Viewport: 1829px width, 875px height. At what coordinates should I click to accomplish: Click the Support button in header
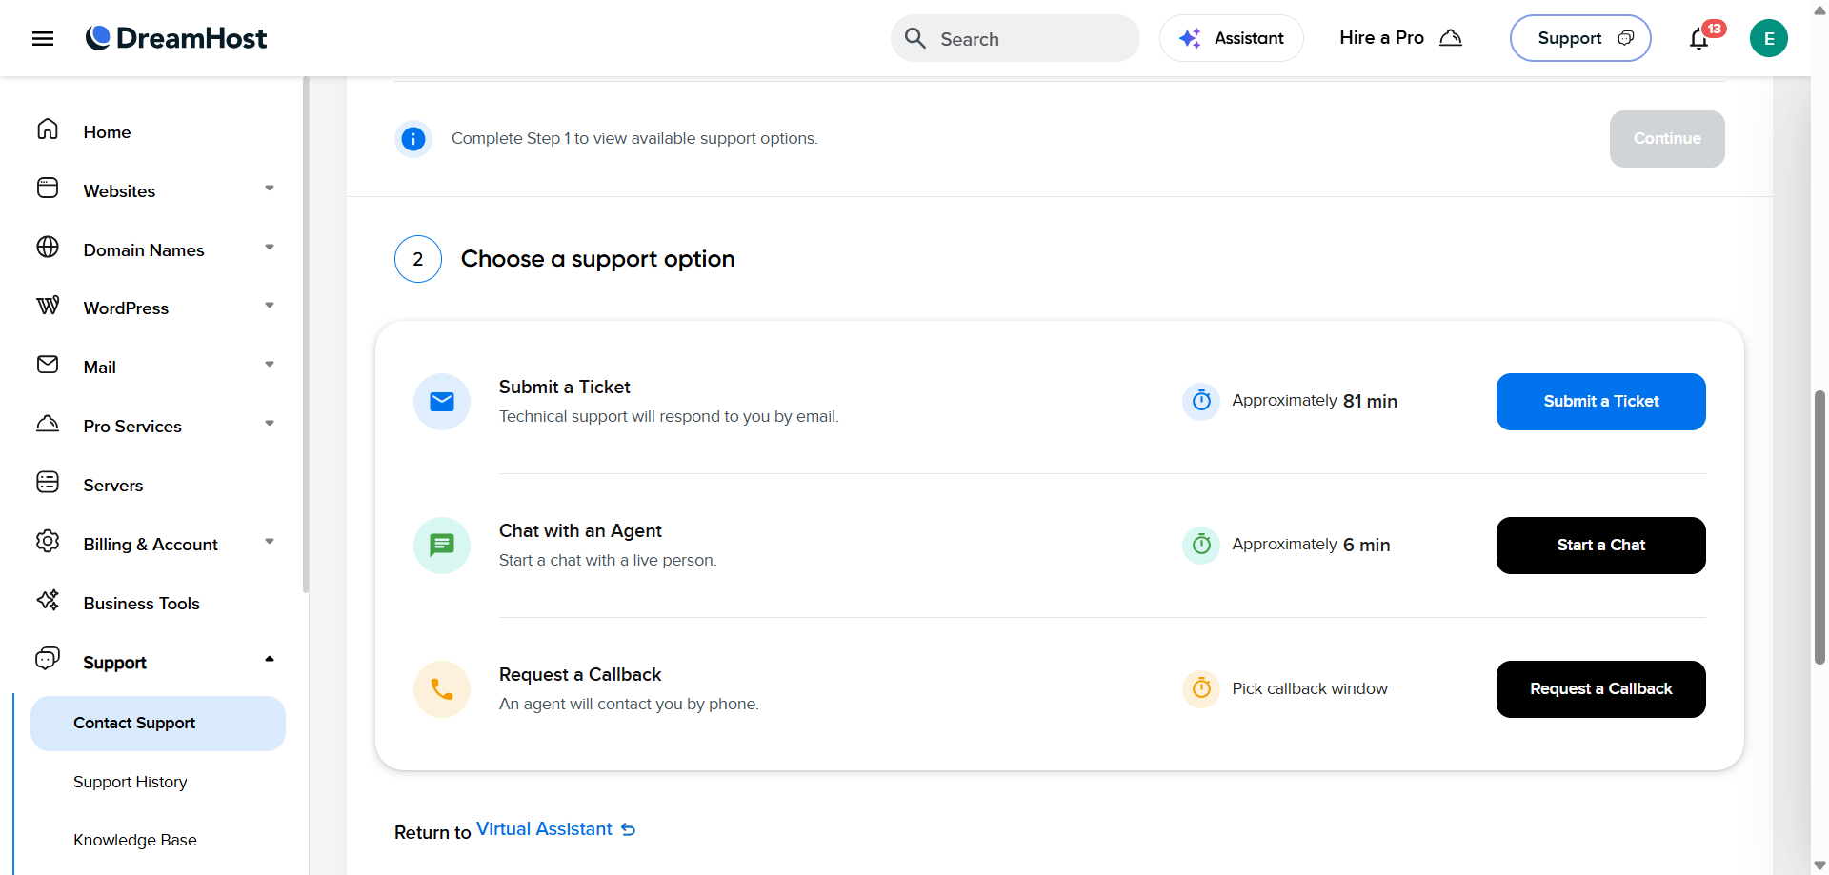1580,38
